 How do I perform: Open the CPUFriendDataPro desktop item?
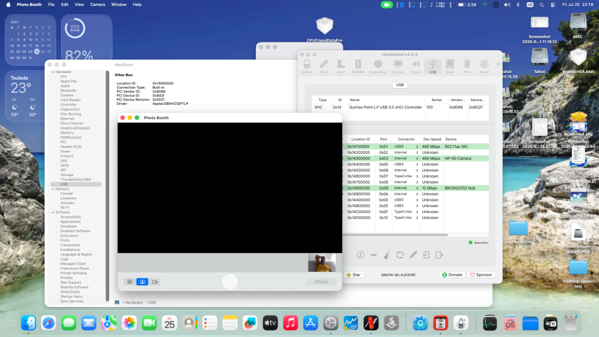[x=325, y=29]
